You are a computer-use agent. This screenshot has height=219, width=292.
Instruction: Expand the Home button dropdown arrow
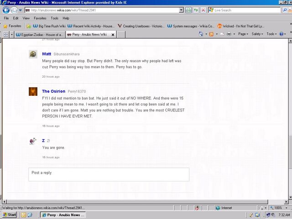pyautogui.click(x=206, y=34)
